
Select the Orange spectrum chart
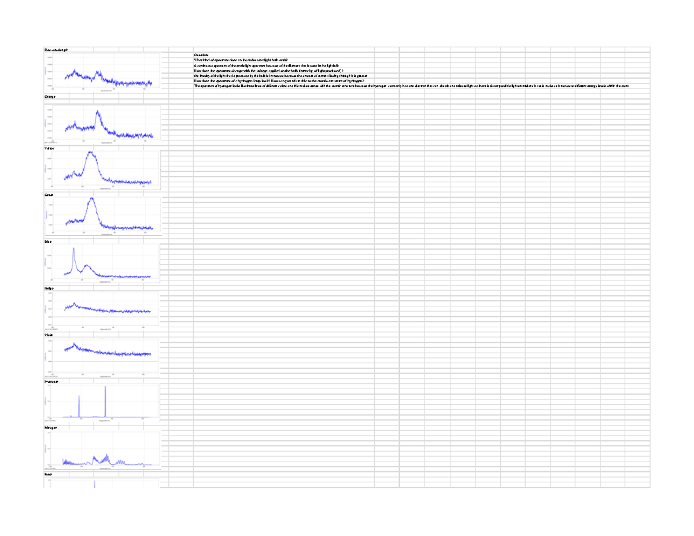(104, 123)
